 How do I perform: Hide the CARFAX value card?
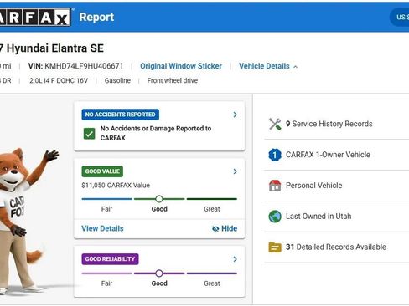click(225, 228)
